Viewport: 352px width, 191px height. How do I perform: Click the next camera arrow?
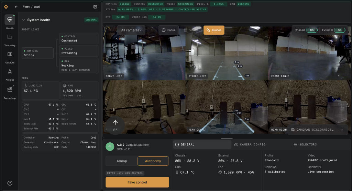click(152, 30)
